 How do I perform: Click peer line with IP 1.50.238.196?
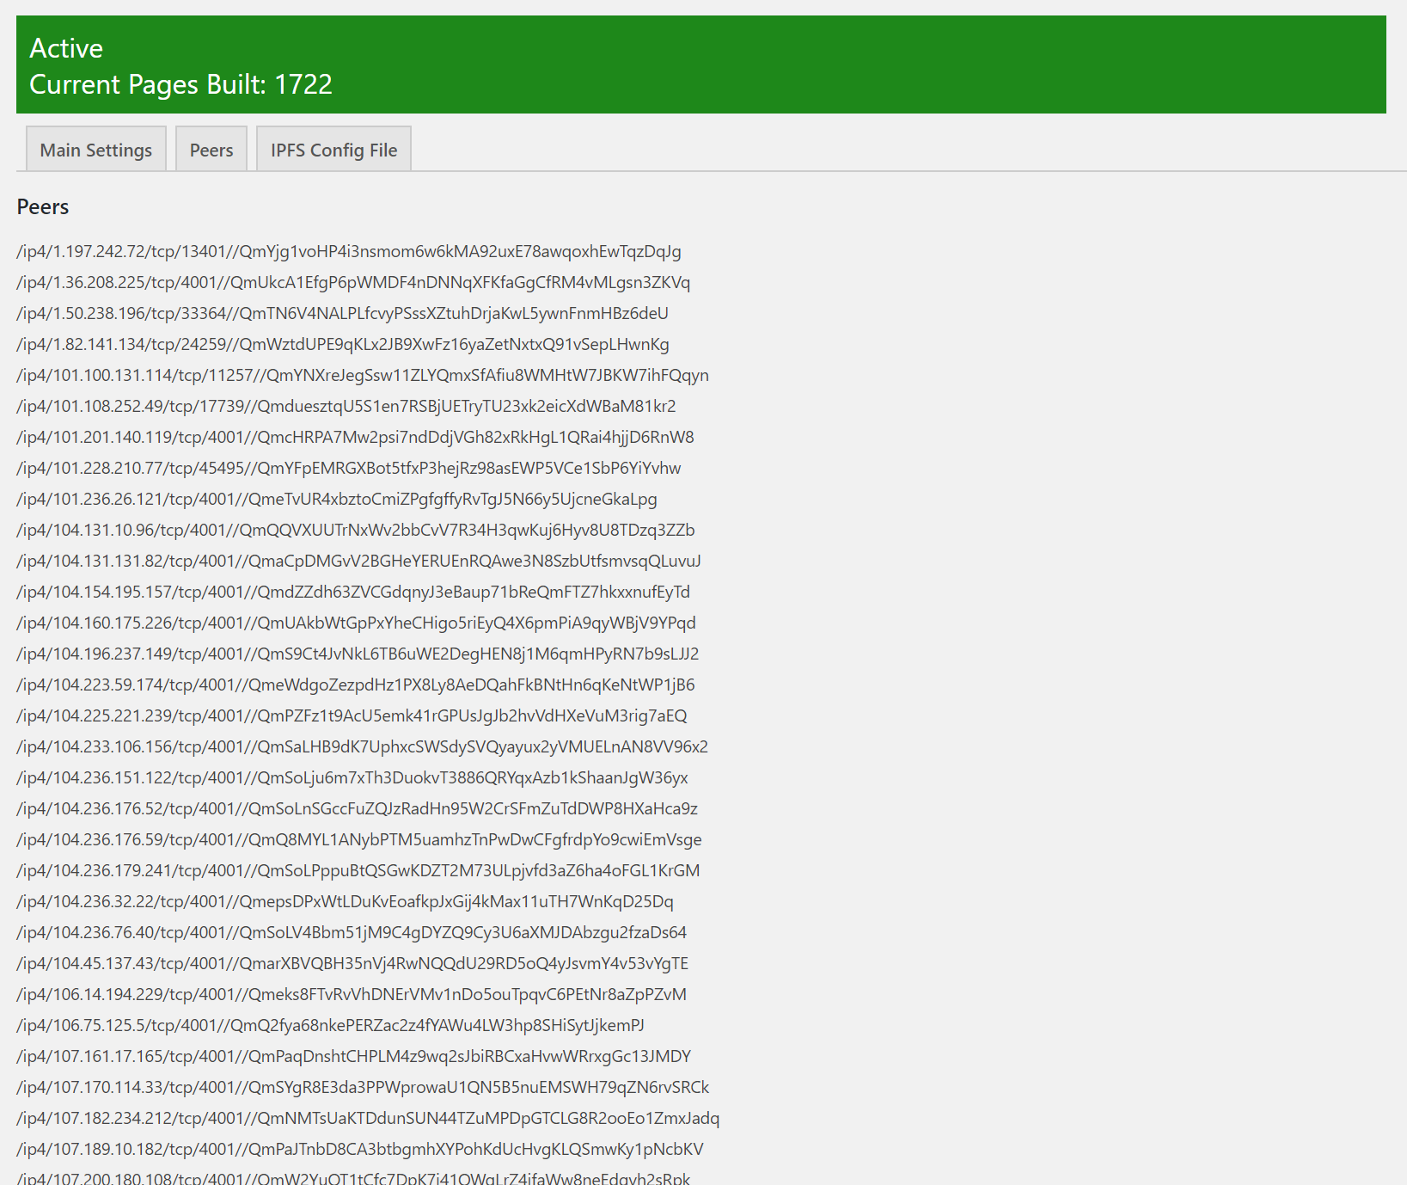343,313
